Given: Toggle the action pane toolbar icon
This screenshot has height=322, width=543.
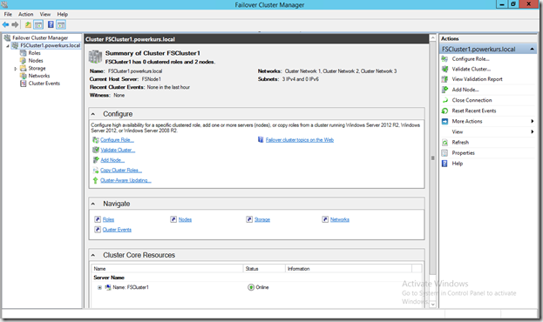Looking at the screenshot, I should tap(61, 24).
